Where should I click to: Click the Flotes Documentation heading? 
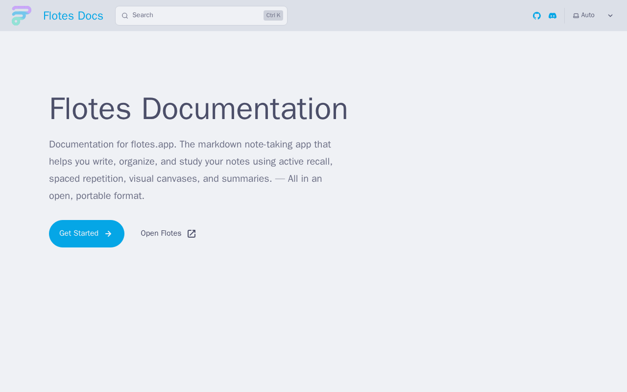[x=198, y=109]
